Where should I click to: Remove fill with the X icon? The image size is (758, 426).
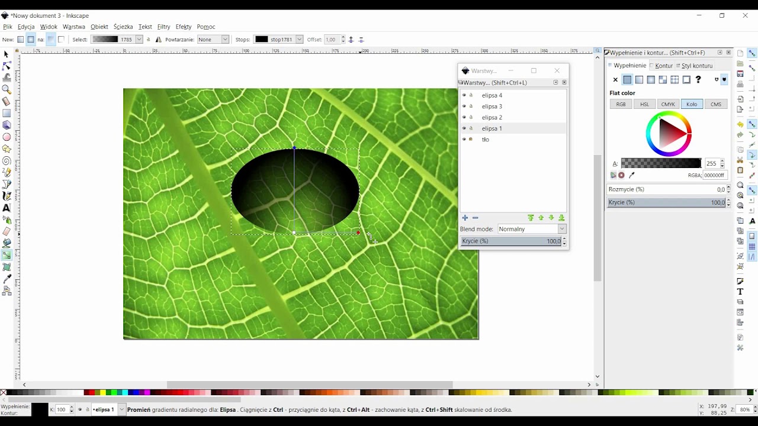(615, 79)
